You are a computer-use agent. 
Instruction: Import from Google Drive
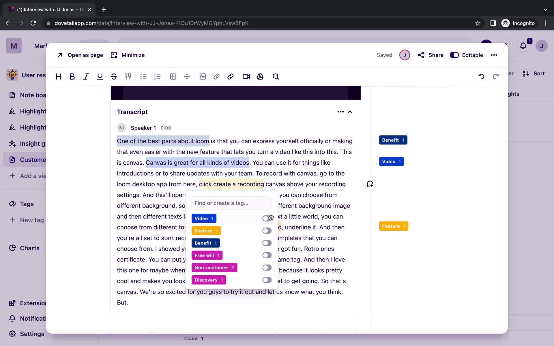tap(260, 76)
